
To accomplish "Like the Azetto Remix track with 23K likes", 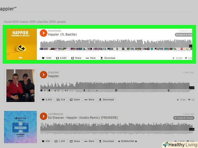I will [x=46, y=141].
